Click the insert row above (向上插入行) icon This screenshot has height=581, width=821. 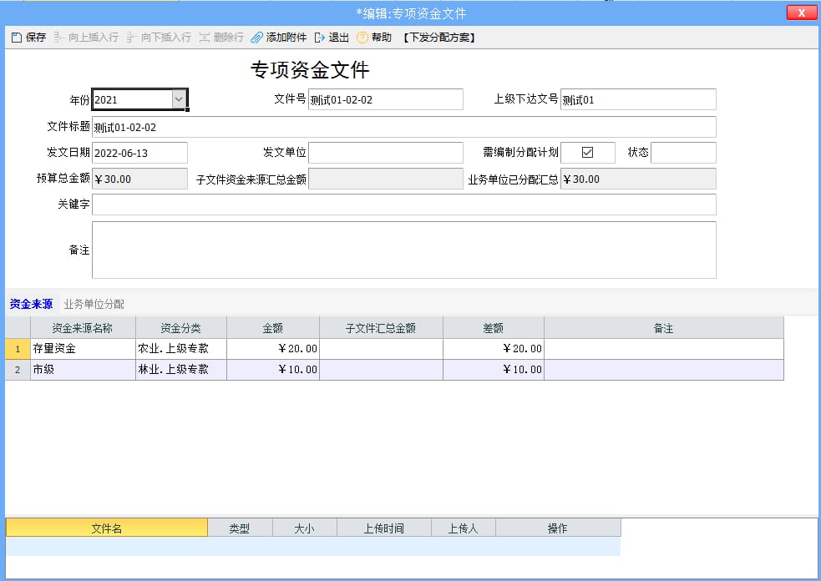[59, 38]
